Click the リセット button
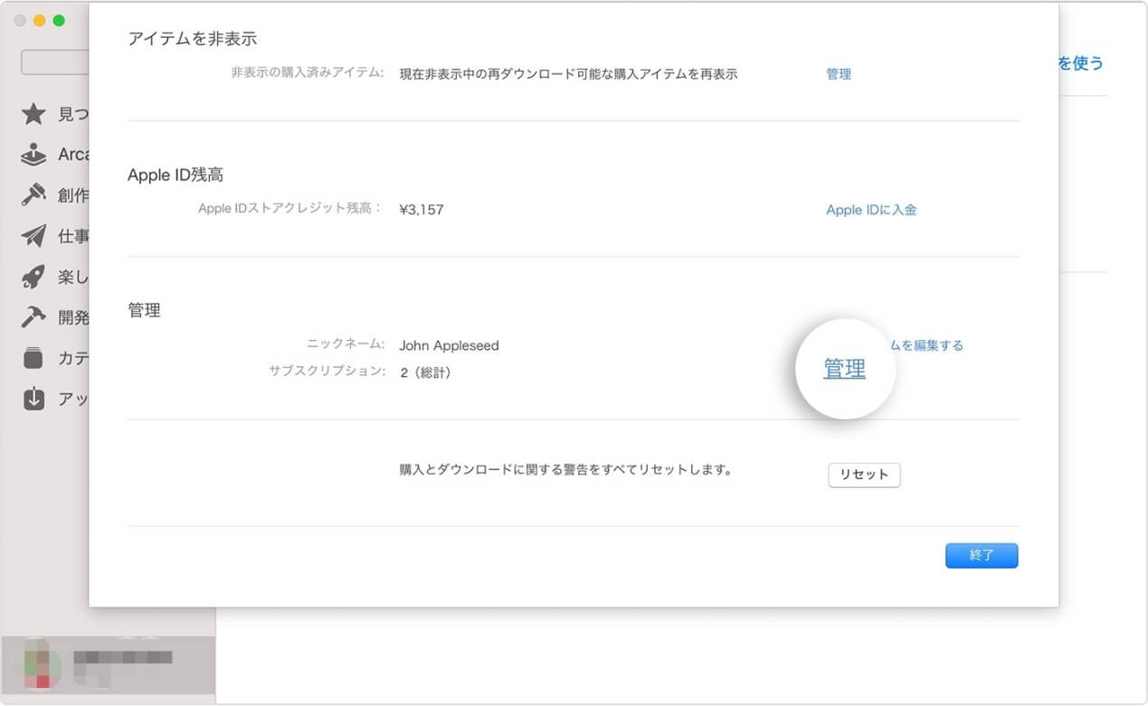 pos(864,475)
